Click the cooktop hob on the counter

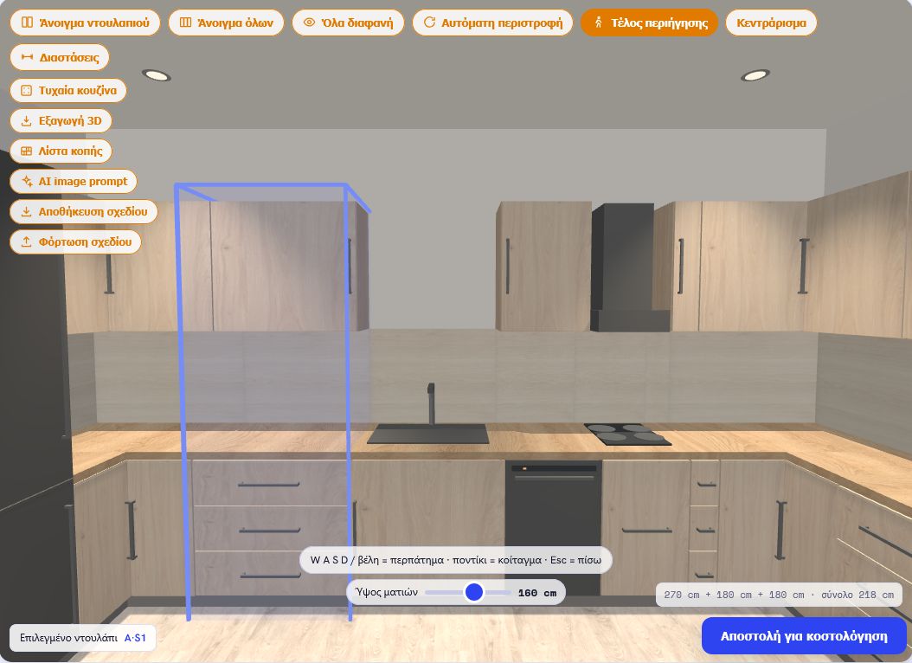point(627,434)
